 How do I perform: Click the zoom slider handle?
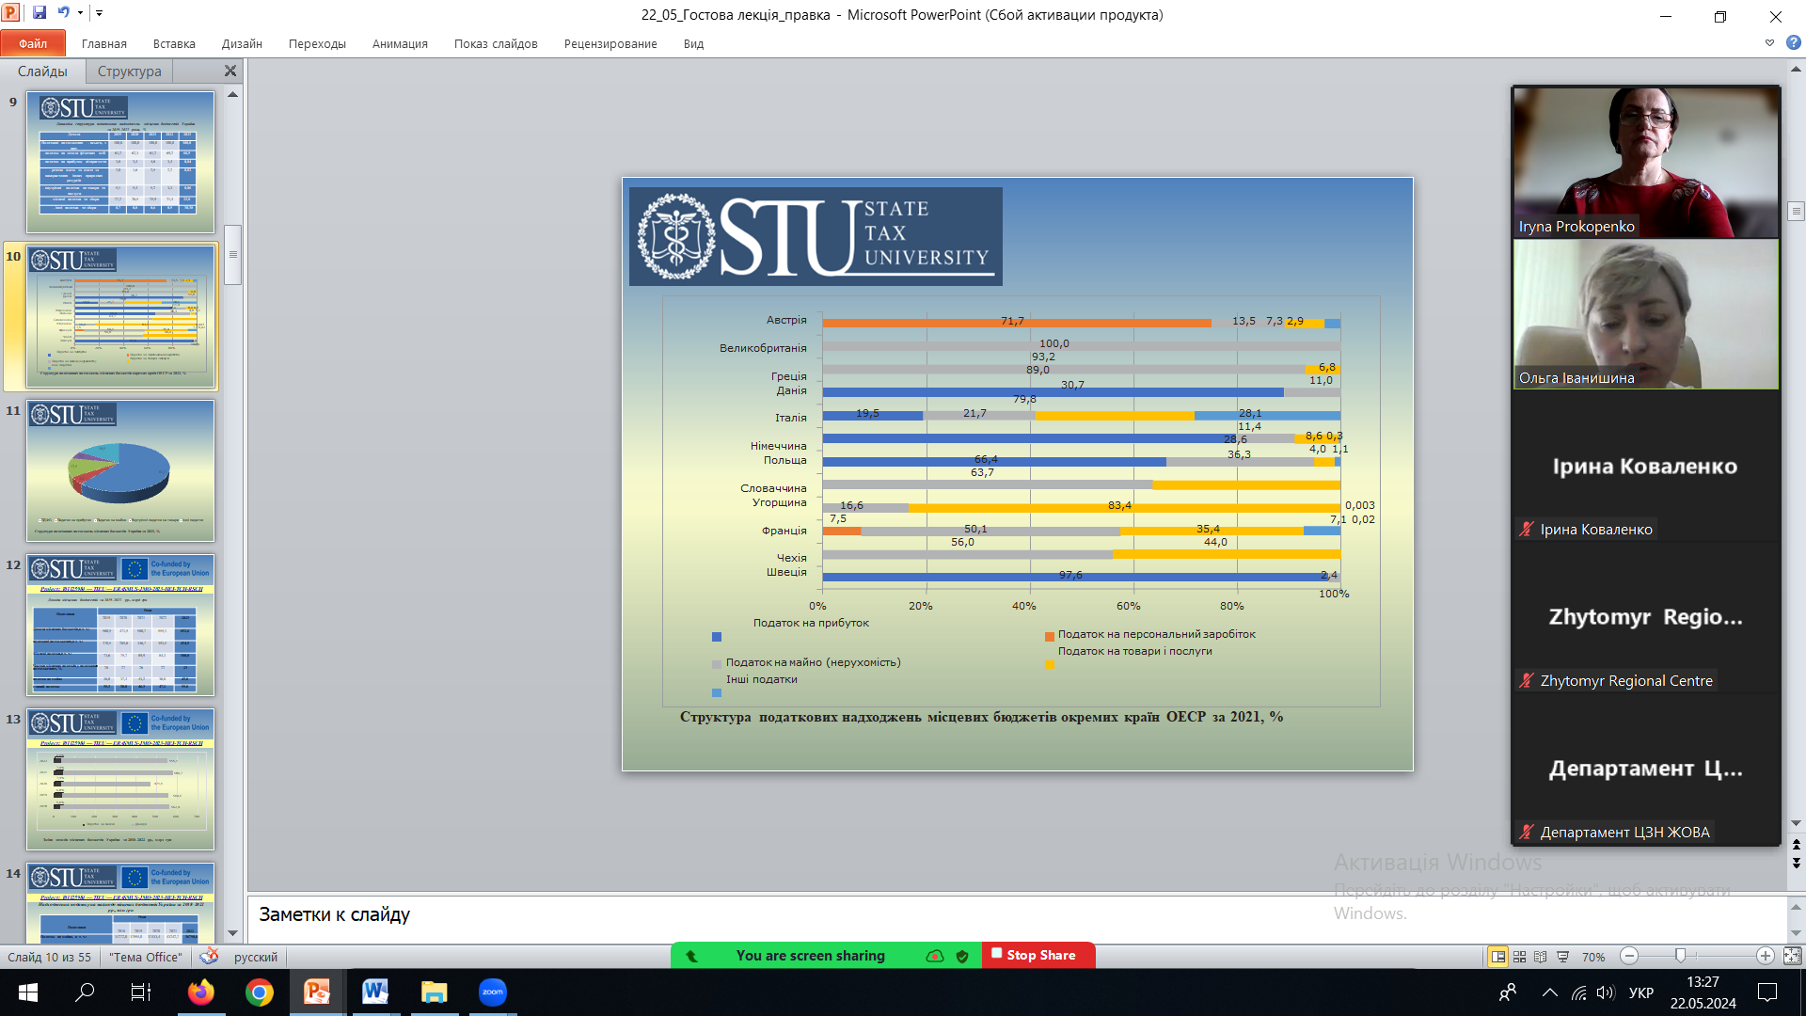(x=1681, y=956)
